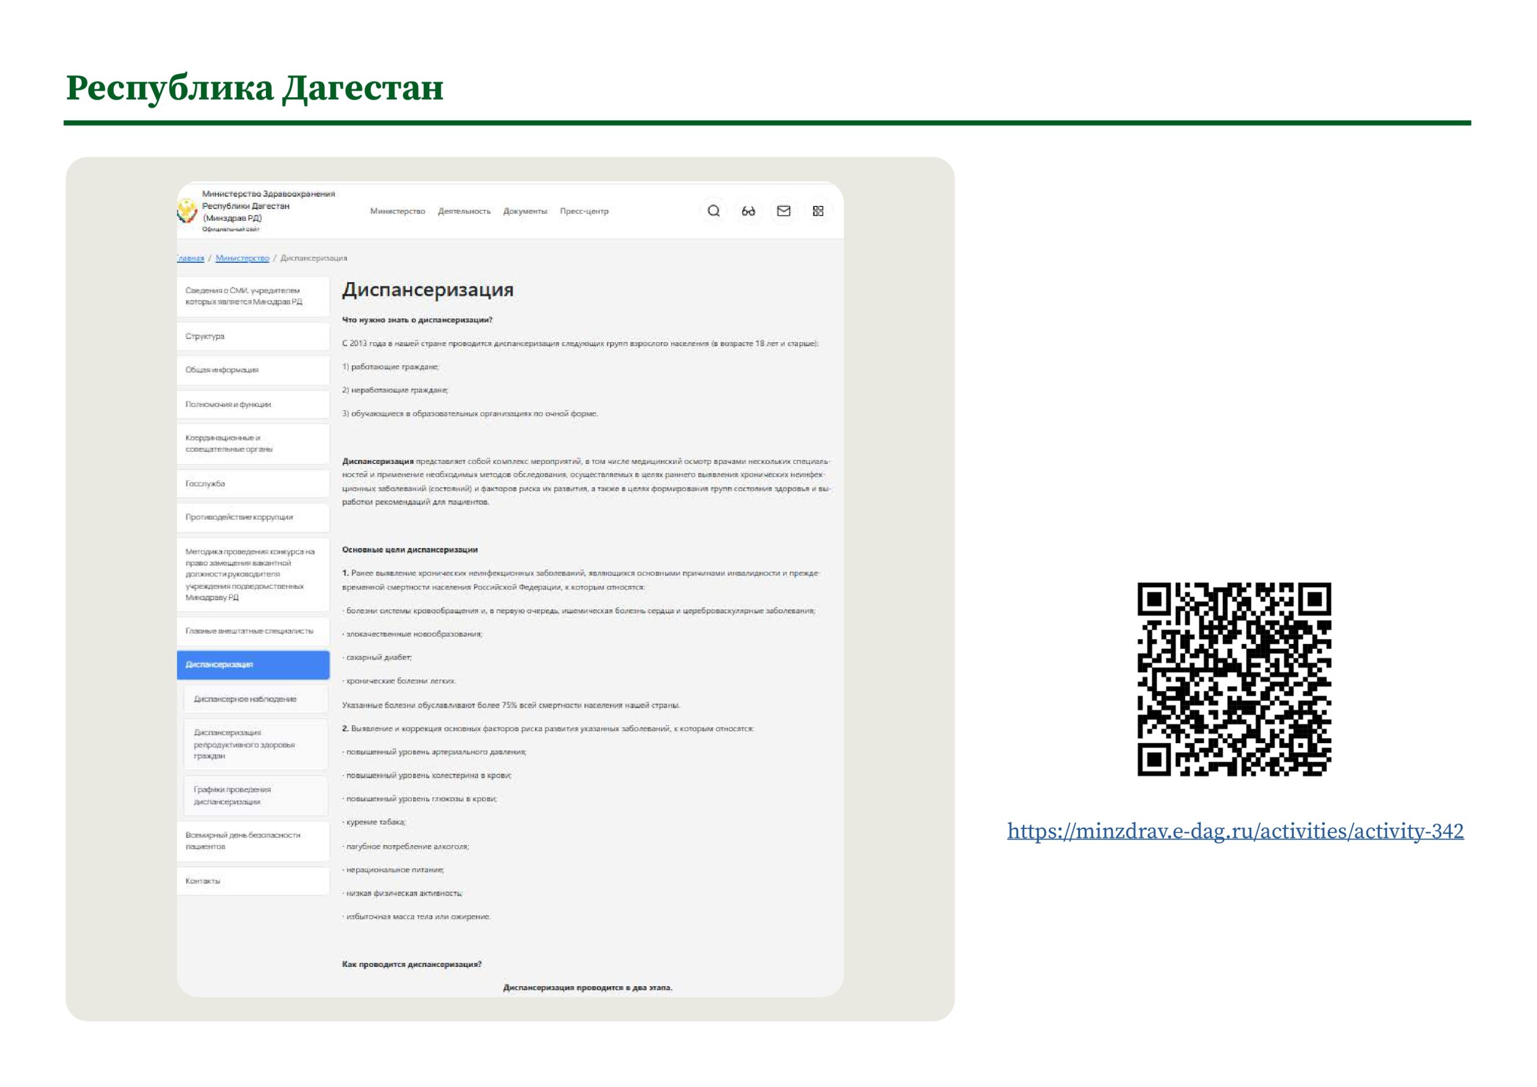Click 'низкая физическая активность' list line

coord(402,893)
